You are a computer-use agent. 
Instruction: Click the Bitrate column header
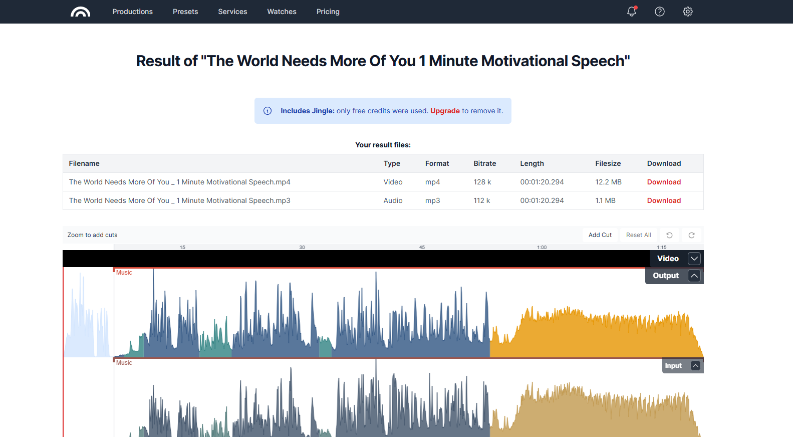tap(485, 163)
